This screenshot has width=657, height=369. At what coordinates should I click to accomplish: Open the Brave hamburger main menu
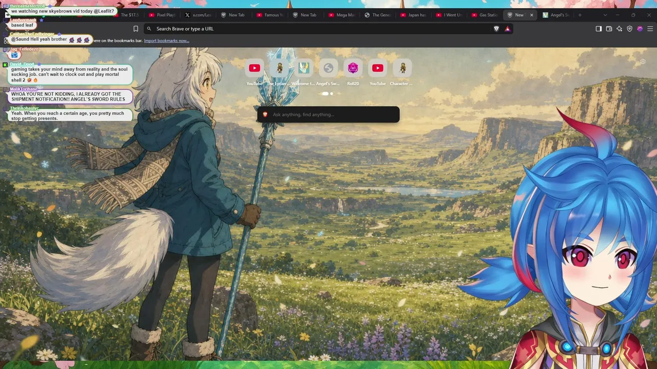click(650, 29)
